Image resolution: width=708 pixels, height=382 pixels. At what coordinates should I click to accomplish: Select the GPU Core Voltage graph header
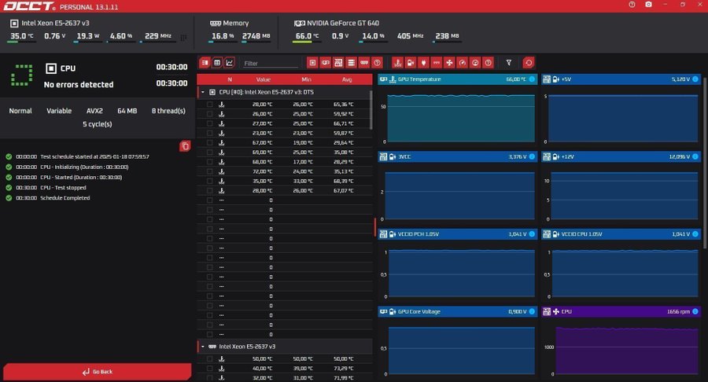click(x=458, y=311)
